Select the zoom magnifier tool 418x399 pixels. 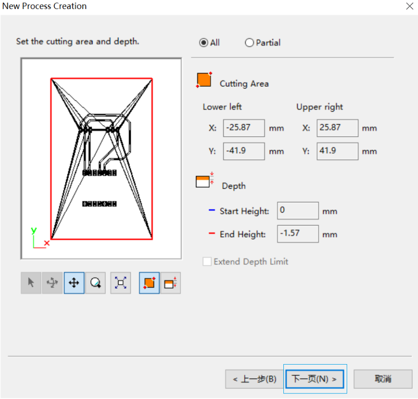click(95, 283)
